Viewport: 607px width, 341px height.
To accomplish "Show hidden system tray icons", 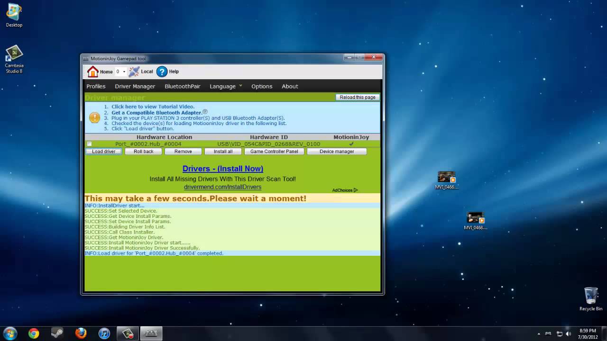I will pos(539,334).
